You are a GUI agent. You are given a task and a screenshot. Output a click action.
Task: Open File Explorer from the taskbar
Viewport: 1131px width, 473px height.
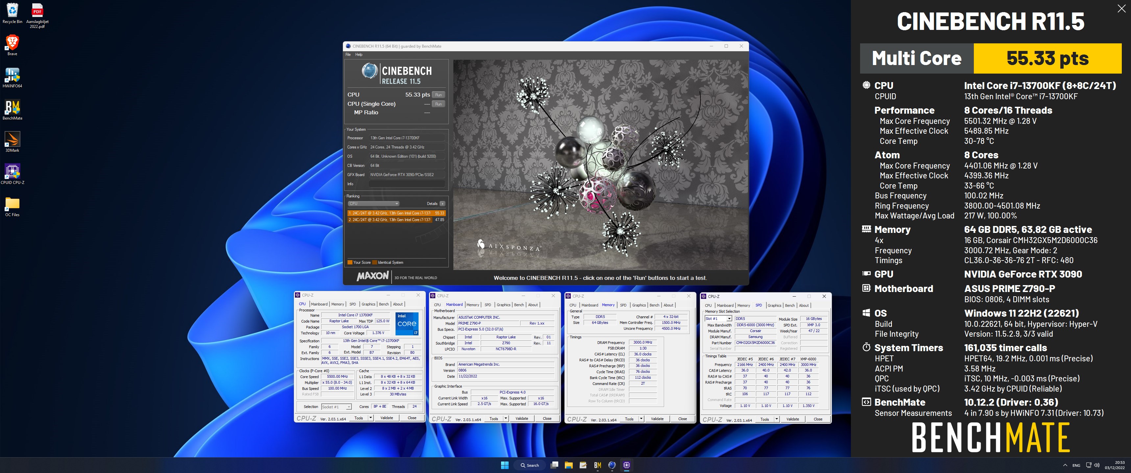tap(568, 465)
